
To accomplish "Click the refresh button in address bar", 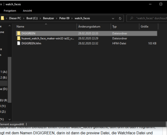I will [120, 18].
